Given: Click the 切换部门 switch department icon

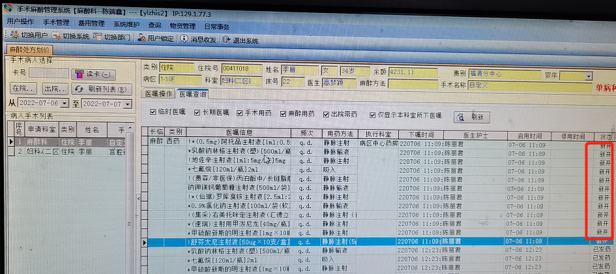Looking at the screenshot, I should [x=97, y=37].
